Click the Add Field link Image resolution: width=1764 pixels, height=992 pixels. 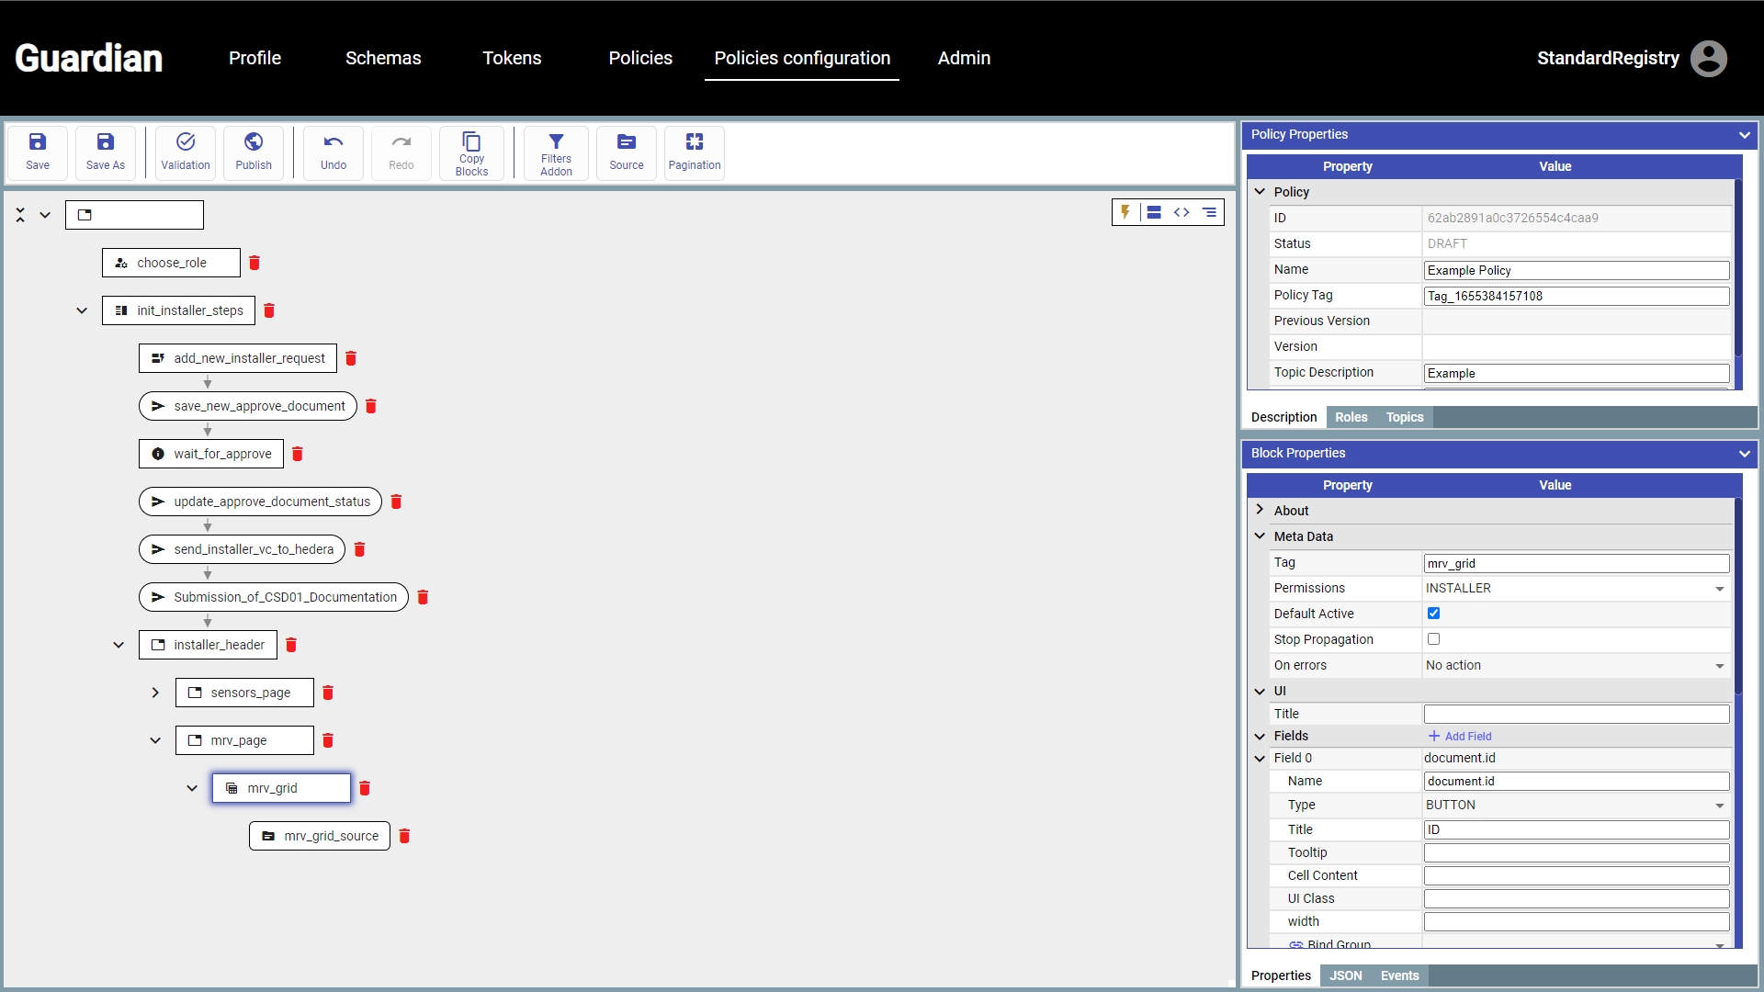(1460, 737)
